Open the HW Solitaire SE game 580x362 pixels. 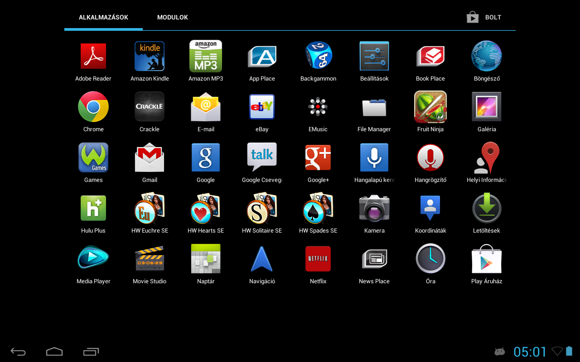click(x=262, y=208)
